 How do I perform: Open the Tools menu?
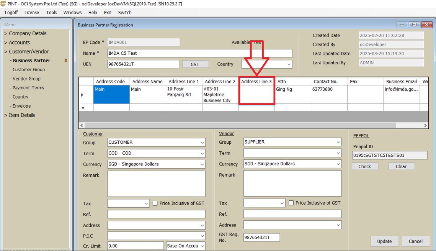point(51,12)
